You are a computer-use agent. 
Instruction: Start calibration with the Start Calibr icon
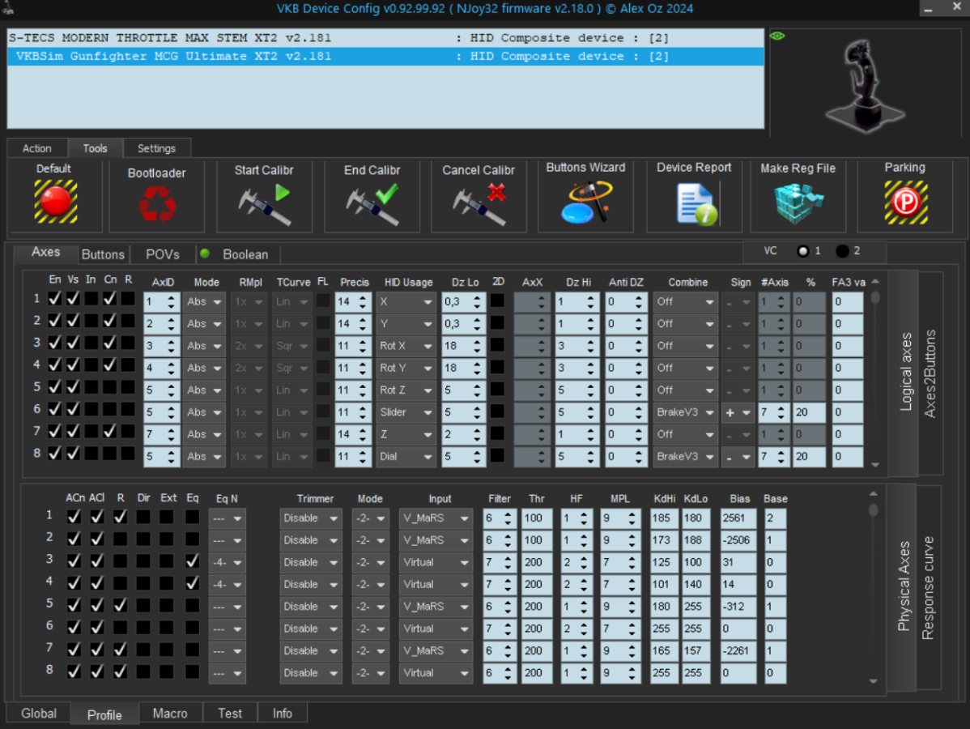coord(264,204)
